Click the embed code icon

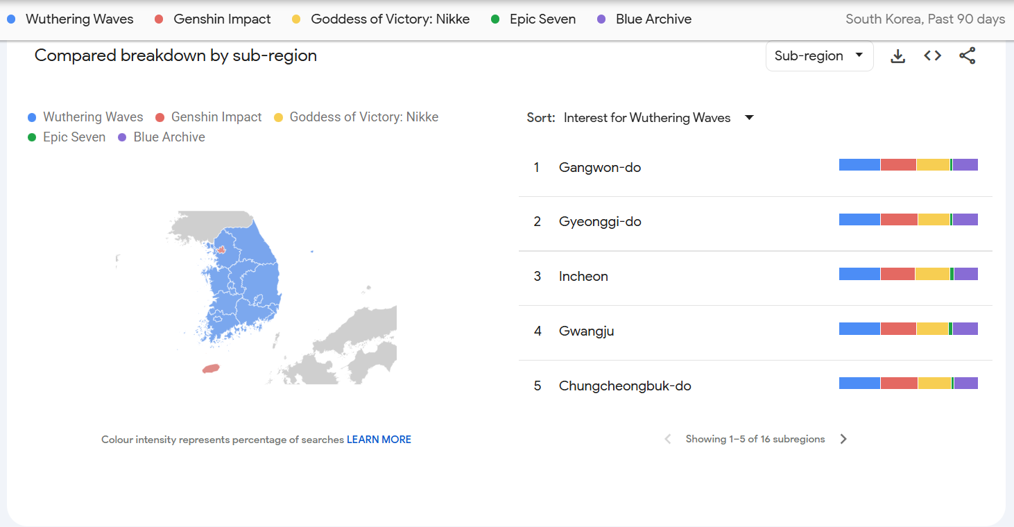click(932, 56)
